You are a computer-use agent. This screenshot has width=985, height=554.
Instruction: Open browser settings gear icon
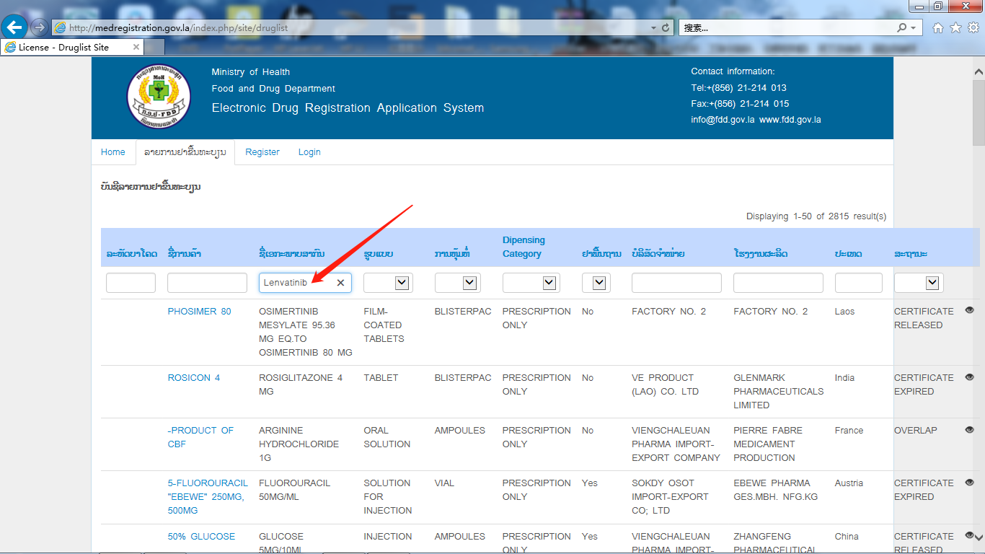coord(973,27)
